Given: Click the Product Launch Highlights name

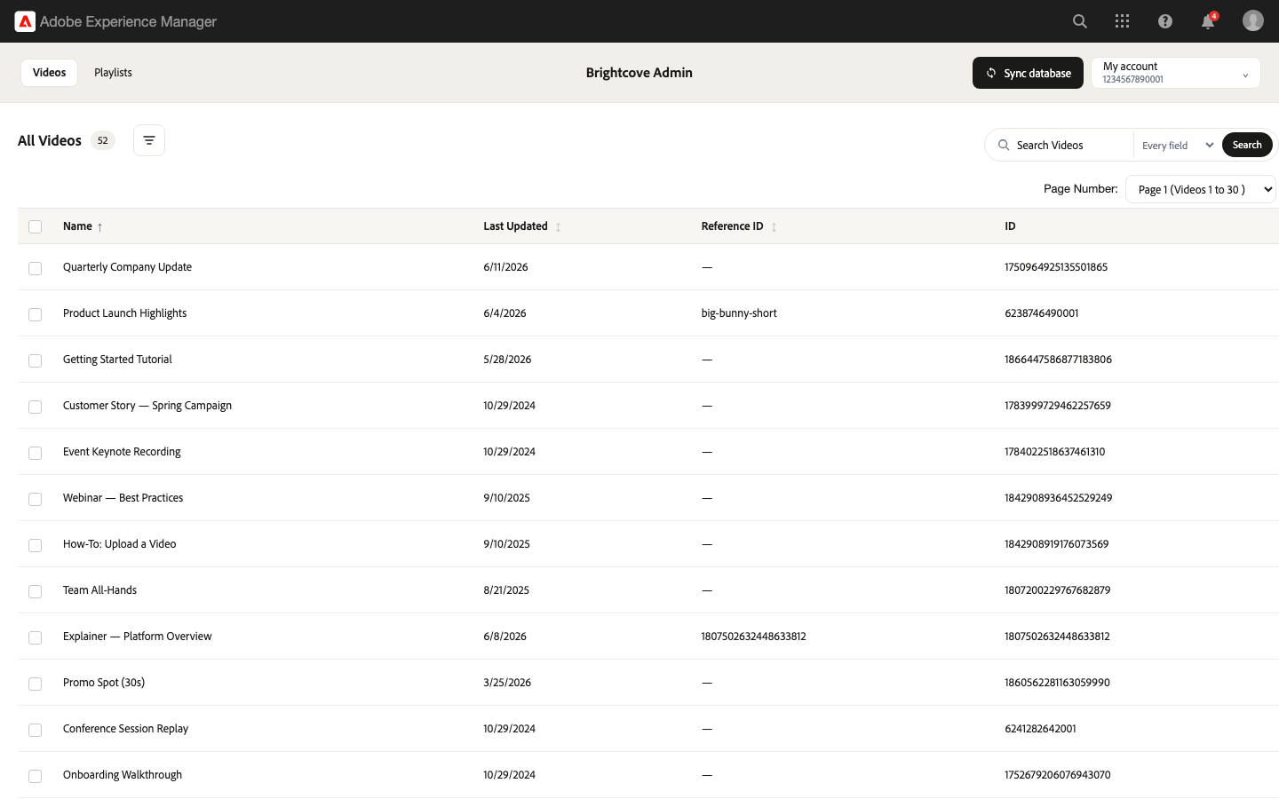Looking at the screenshot, I should (x=124, y=313).
